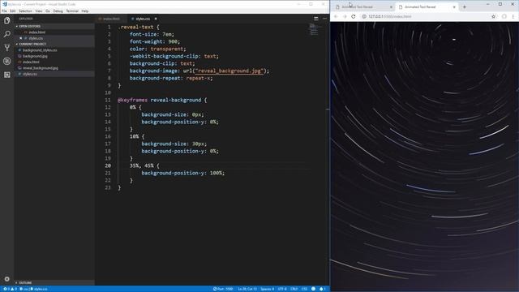The image size is (519, 292).
Task: Open the Debug view icon
Action: coord(7,62)
